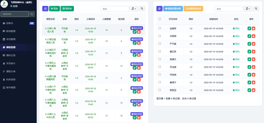
Task: Check the box for student 华雨桐
Action: [160, 36]
